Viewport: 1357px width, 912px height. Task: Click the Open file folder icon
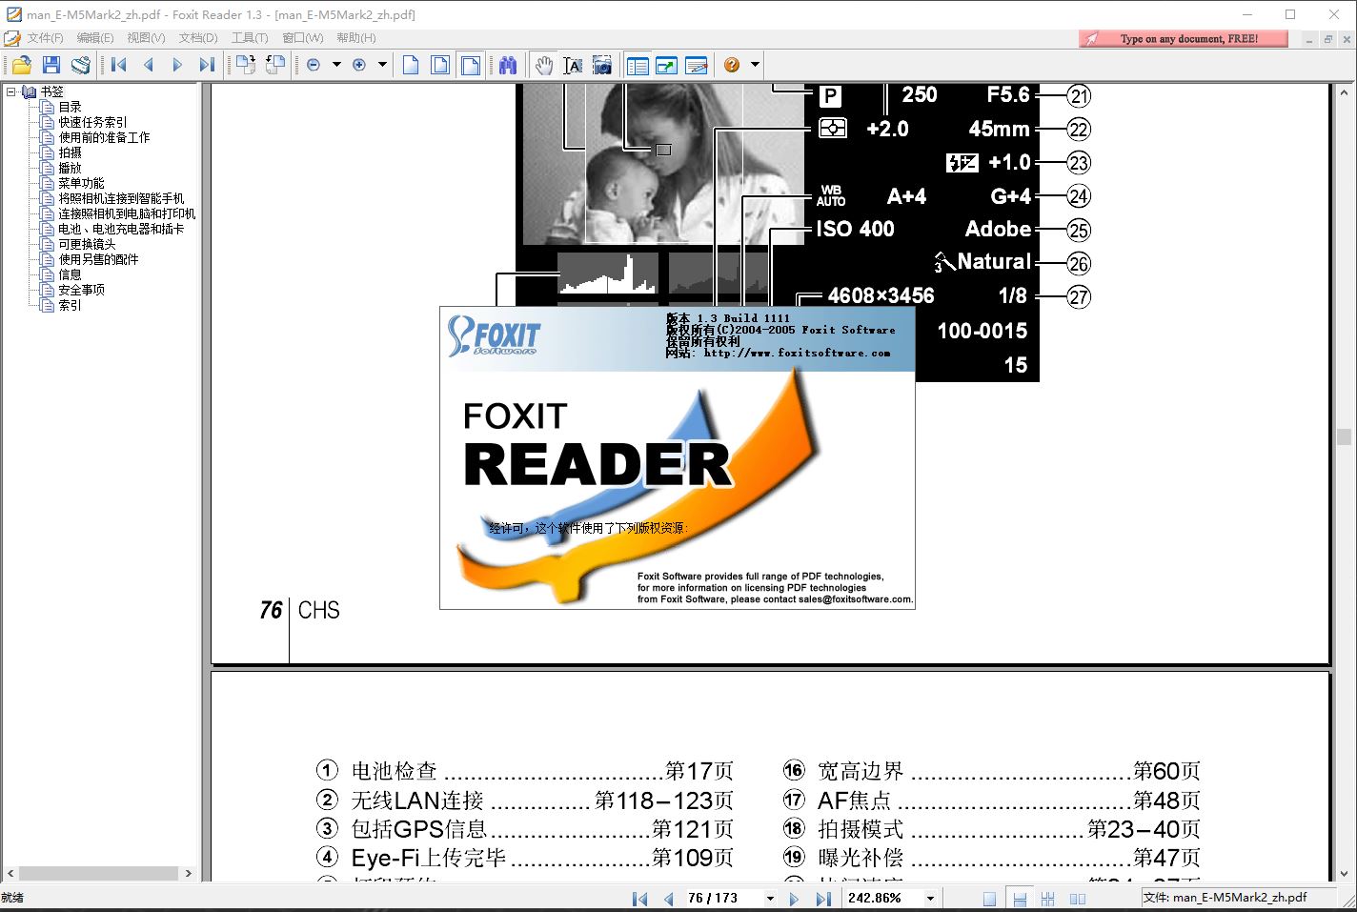click(x=22, y=65)
